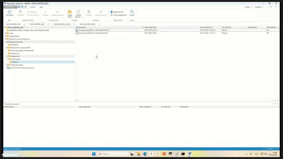The image size is (283, 159).
Task: Select the Пример folder in the tree
Action: click(x=15, y=62)
